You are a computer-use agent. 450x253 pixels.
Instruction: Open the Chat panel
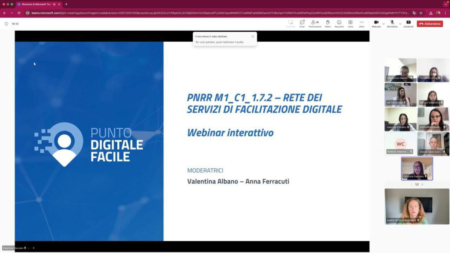click(301, 23)
